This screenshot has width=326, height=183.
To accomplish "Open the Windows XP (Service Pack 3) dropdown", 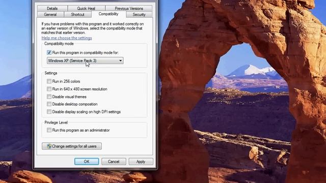I will 85,60.
